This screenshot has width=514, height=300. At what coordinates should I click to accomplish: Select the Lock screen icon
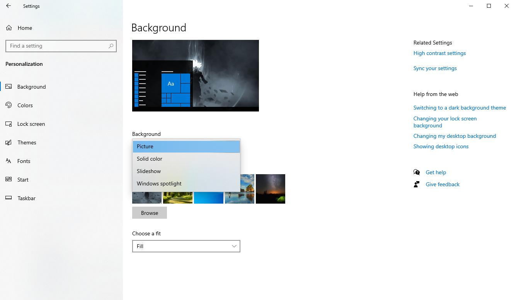9,124
